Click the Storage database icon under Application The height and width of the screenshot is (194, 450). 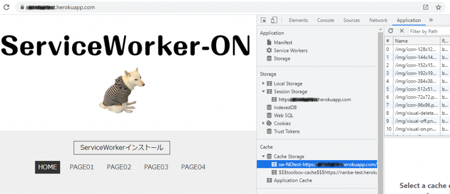pos(269,59)
